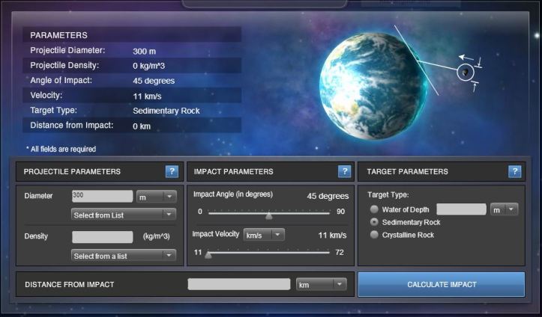Change impact velocity units dropdown
This screenshot has width=542, height=317.
tap(264, 235)
